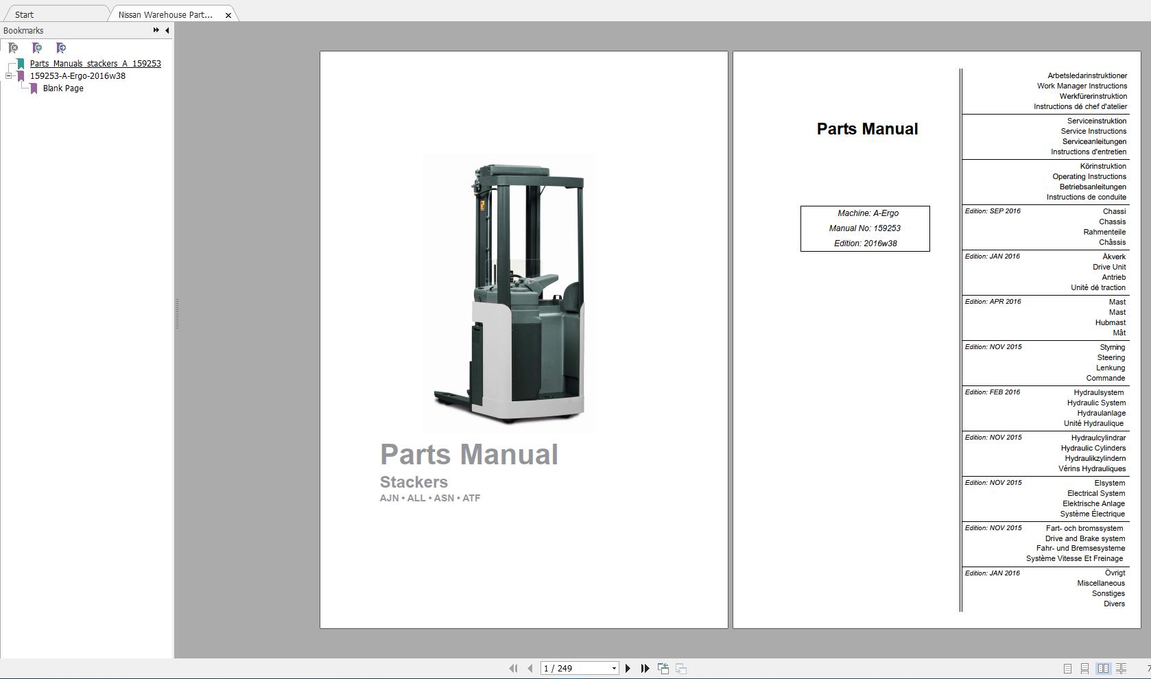The image size is (1151, 679).
Task: Collapse the Bookmarks panel with the left arrow
Action: 167,30
